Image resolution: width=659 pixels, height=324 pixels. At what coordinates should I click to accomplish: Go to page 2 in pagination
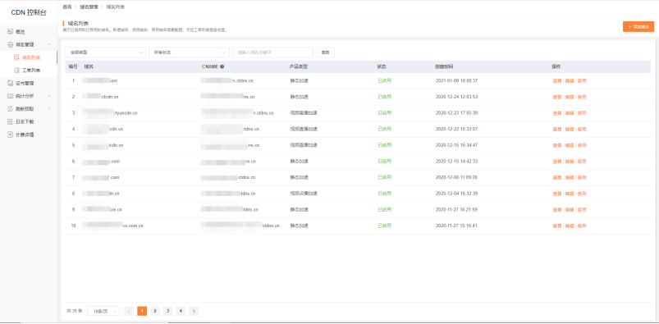[155, 311]
